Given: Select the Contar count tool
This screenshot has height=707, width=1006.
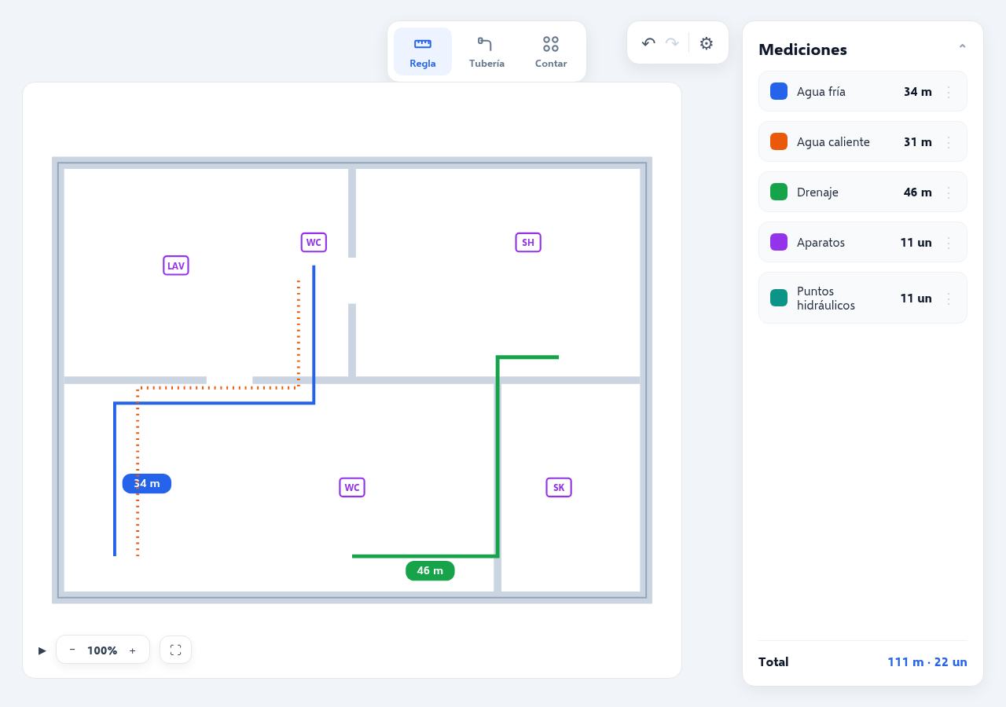Looking at the screenshot, I should click(x=551, y=52).
